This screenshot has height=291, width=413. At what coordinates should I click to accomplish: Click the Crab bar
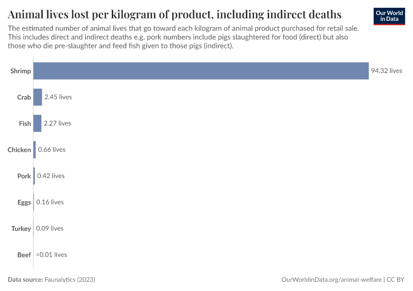(x=37, y=97)
